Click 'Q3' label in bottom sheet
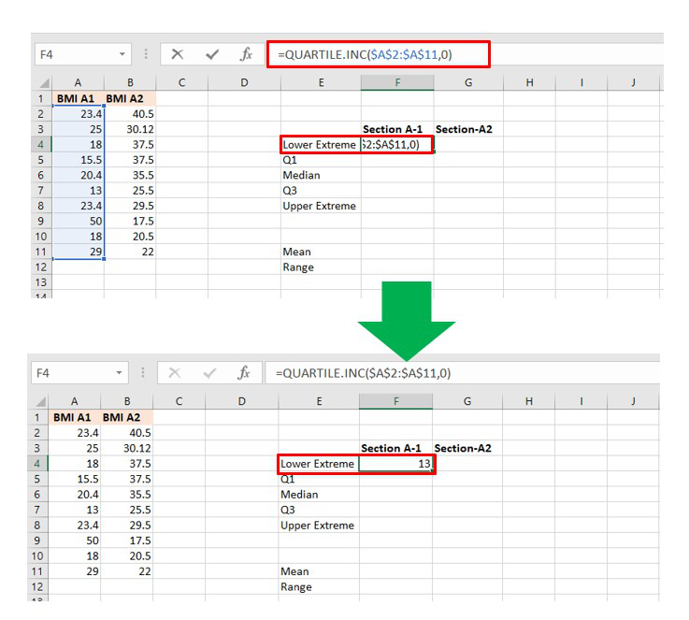Screen dimensions: 689x620 click(288, 511)
